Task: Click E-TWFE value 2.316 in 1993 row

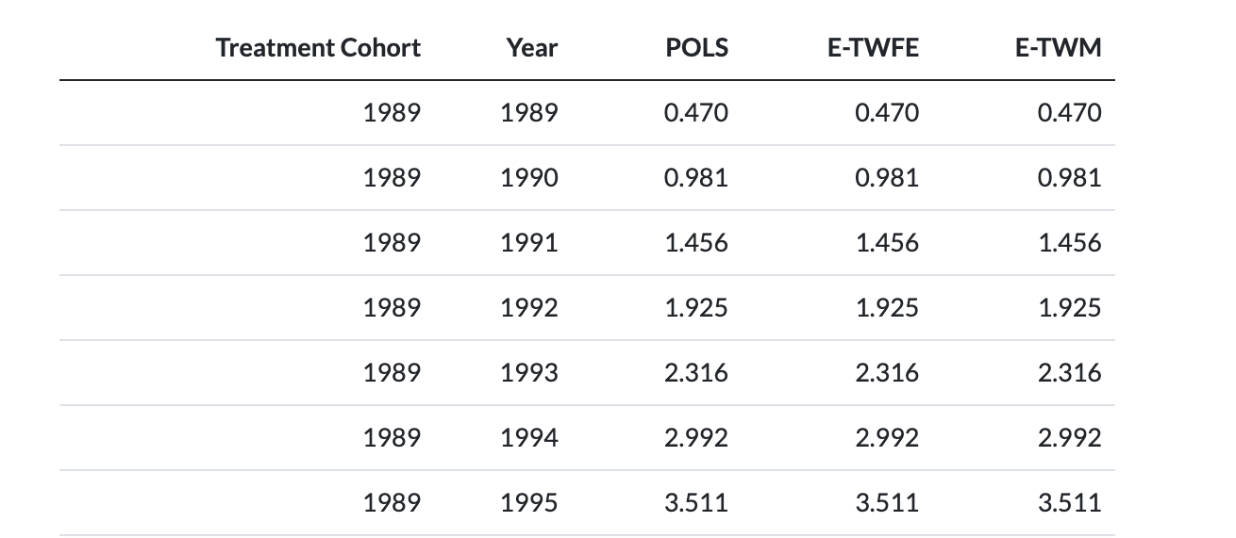Action: (x=886, y=373)
